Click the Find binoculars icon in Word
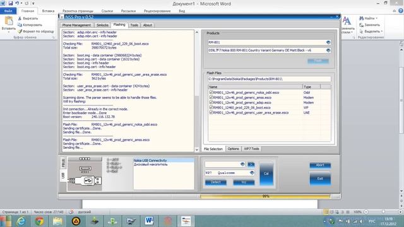 coord(361,18)
